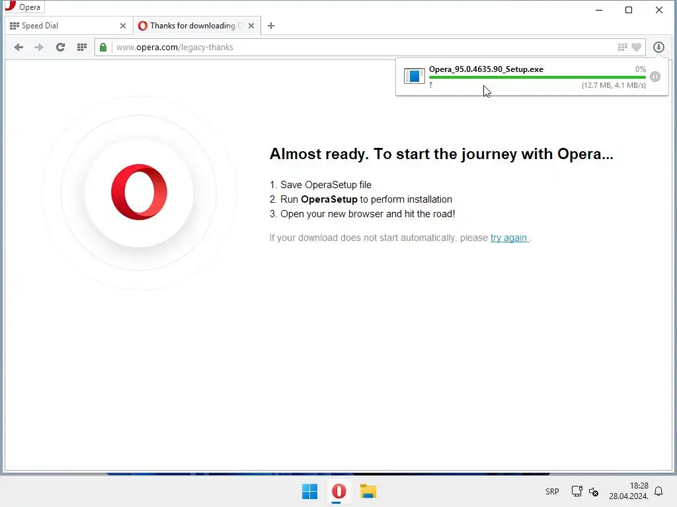
Task: Reload the current page
Action: coord(60,47)
